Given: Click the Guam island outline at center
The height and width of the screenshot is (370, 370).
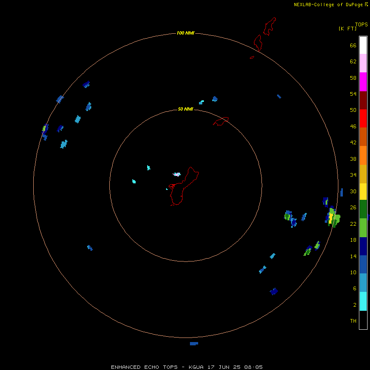Looking at the screenshot, I should coord(184,186).
